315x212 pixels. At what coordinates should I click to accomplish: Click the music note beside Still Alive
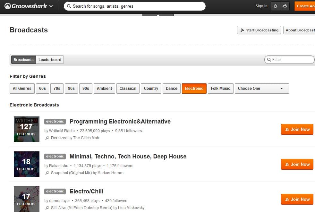tap(47, 208)
